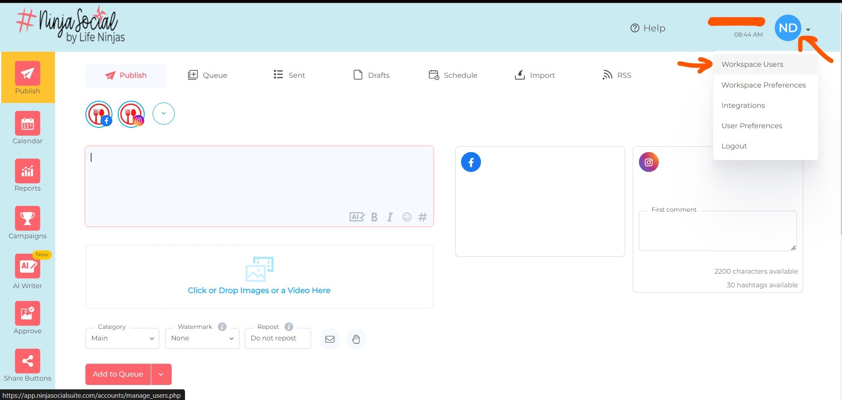Switch to the Publish tab

click(126, 76)
